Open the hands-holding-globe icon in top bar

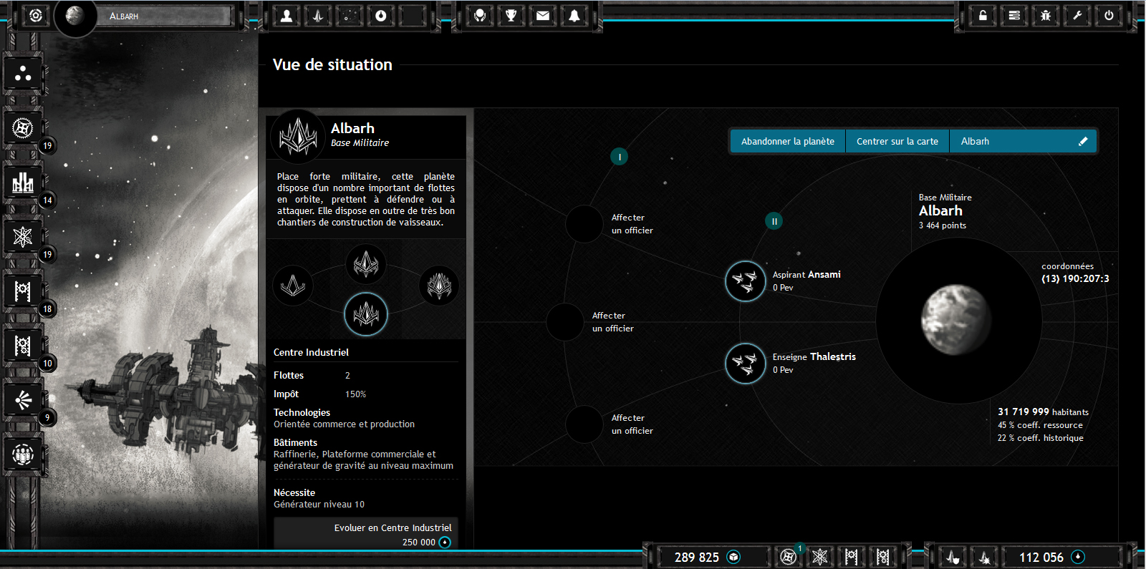tap(480, 15)
